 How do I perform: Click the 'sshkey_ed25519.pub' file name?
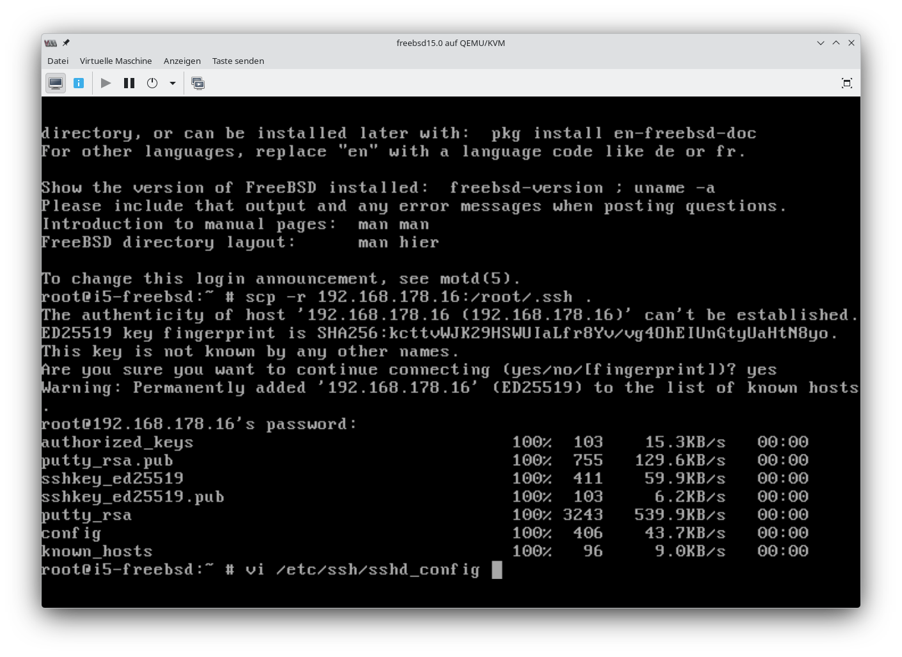click(x=132, y=497)
